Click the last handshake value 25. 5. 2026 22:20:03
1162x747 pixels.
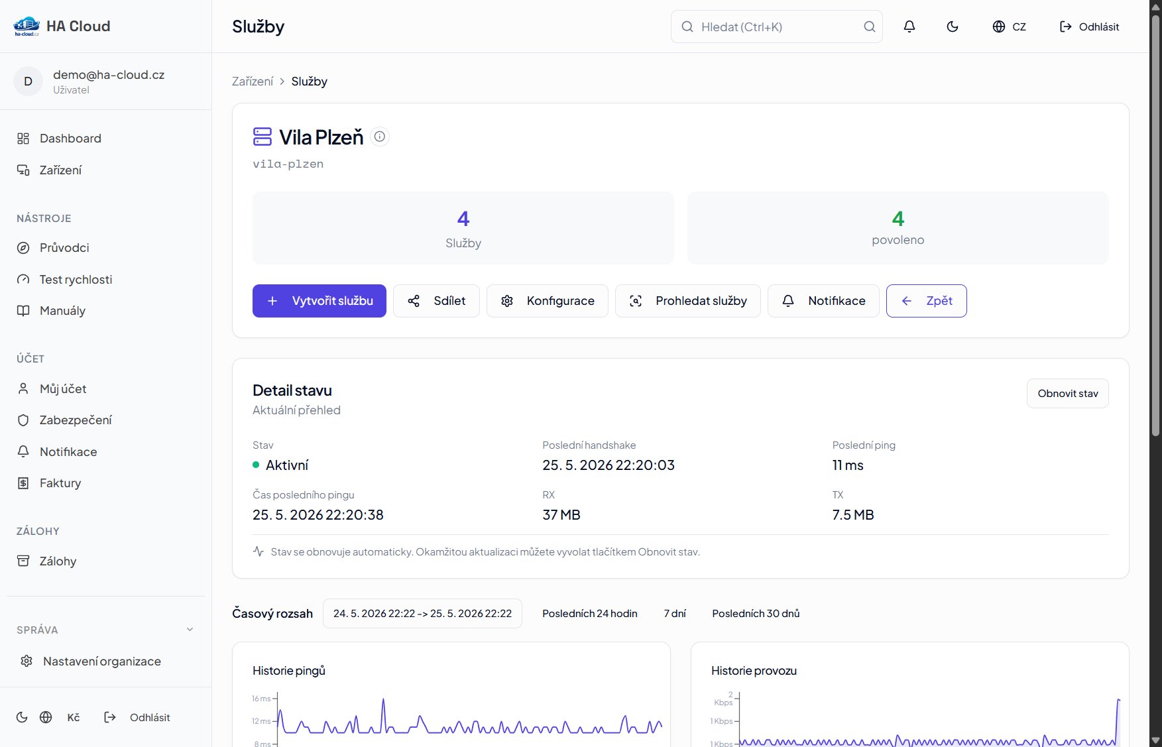pos(609,465)
